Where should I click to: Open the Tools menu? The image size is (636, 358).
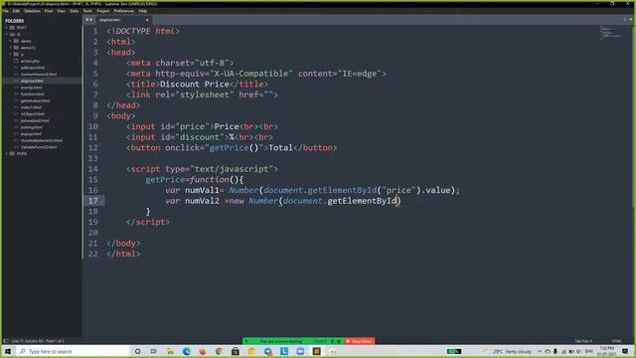87,11
